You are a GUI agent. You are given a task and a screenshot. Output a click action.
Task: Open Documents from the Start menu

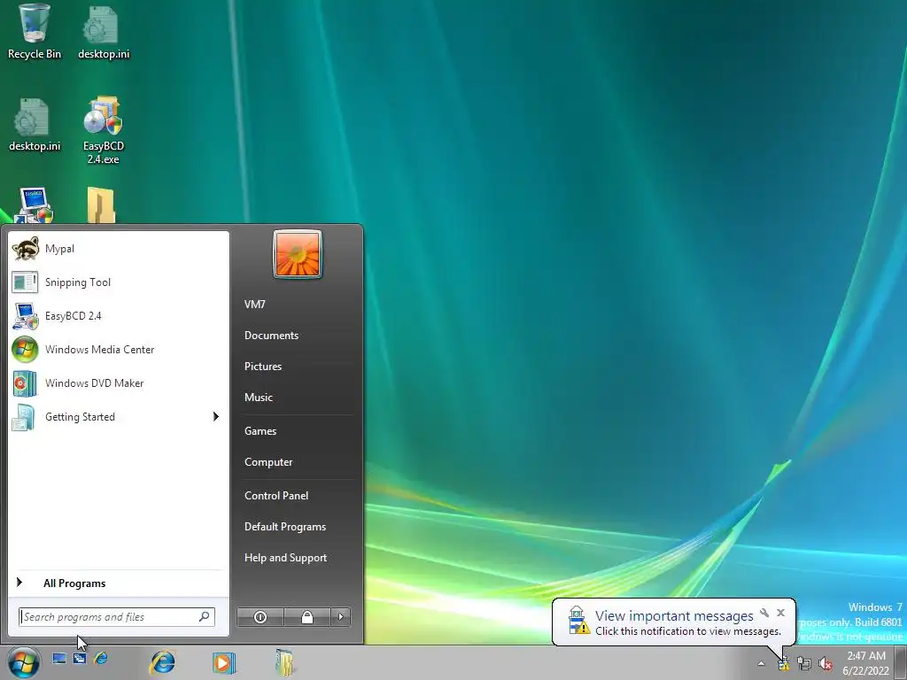[271, 336]
